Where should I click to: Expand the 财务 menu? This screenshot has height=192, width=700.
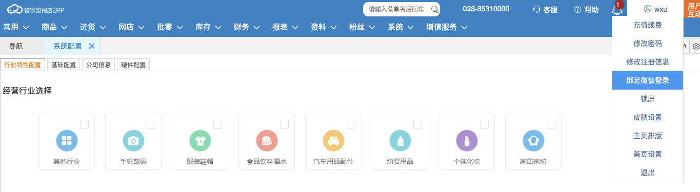point(247,27)
